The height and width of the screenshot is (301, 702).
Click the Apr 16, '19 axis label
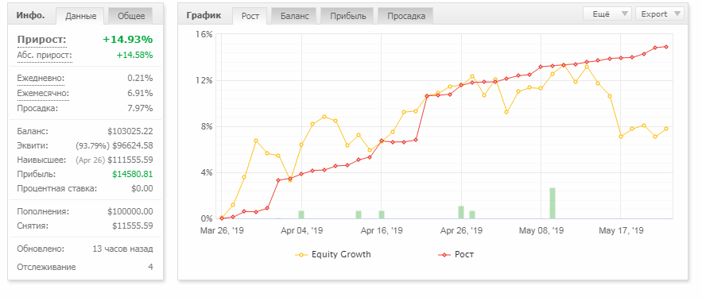(x=382, y=231)
